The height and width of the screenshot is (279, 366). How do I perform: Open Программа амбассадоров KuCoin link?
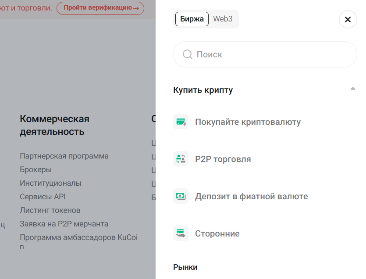(78, 242)
